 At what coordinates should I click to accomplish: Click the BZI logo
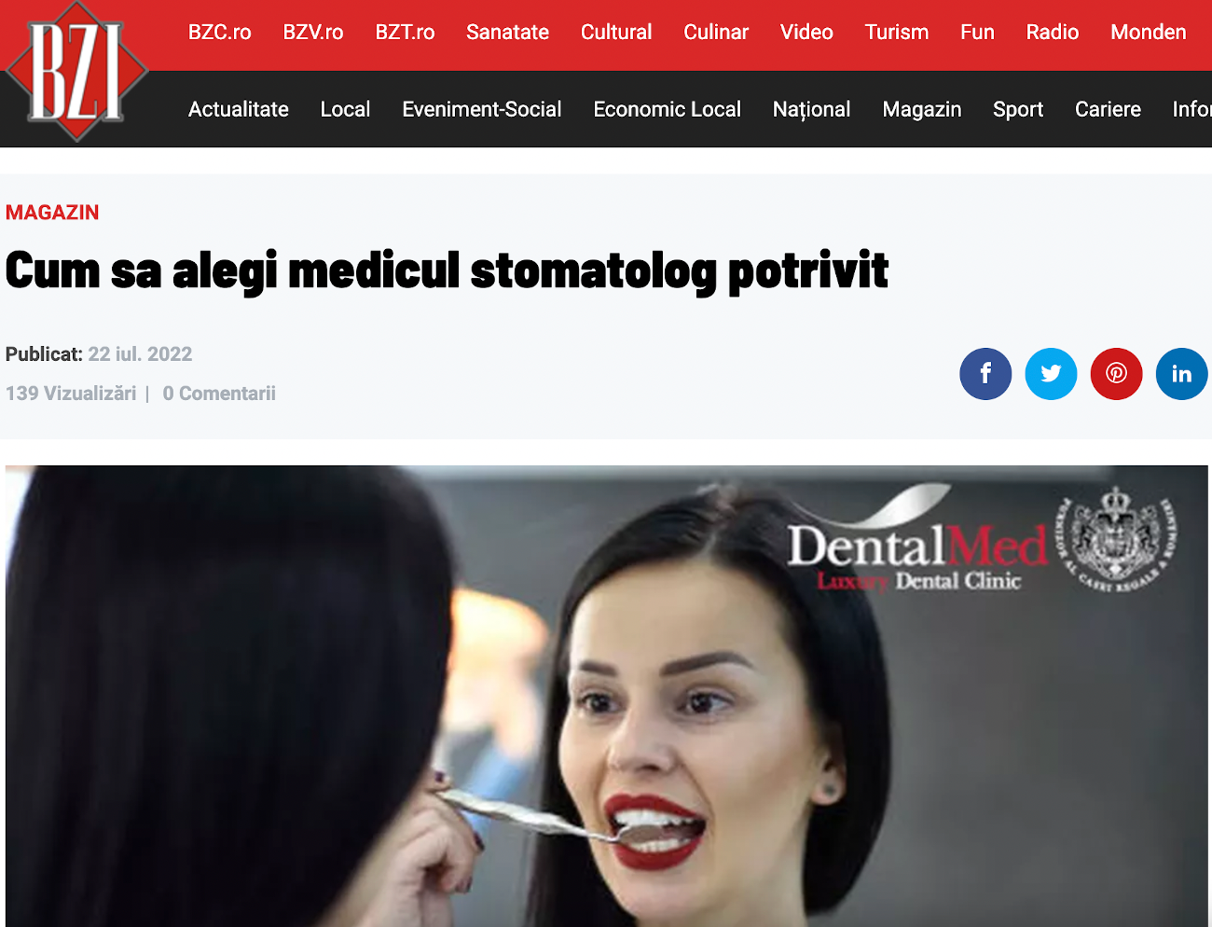point(76,72)
